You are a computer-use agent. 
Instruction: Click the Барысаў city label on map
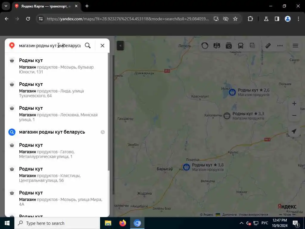(164, 169)
